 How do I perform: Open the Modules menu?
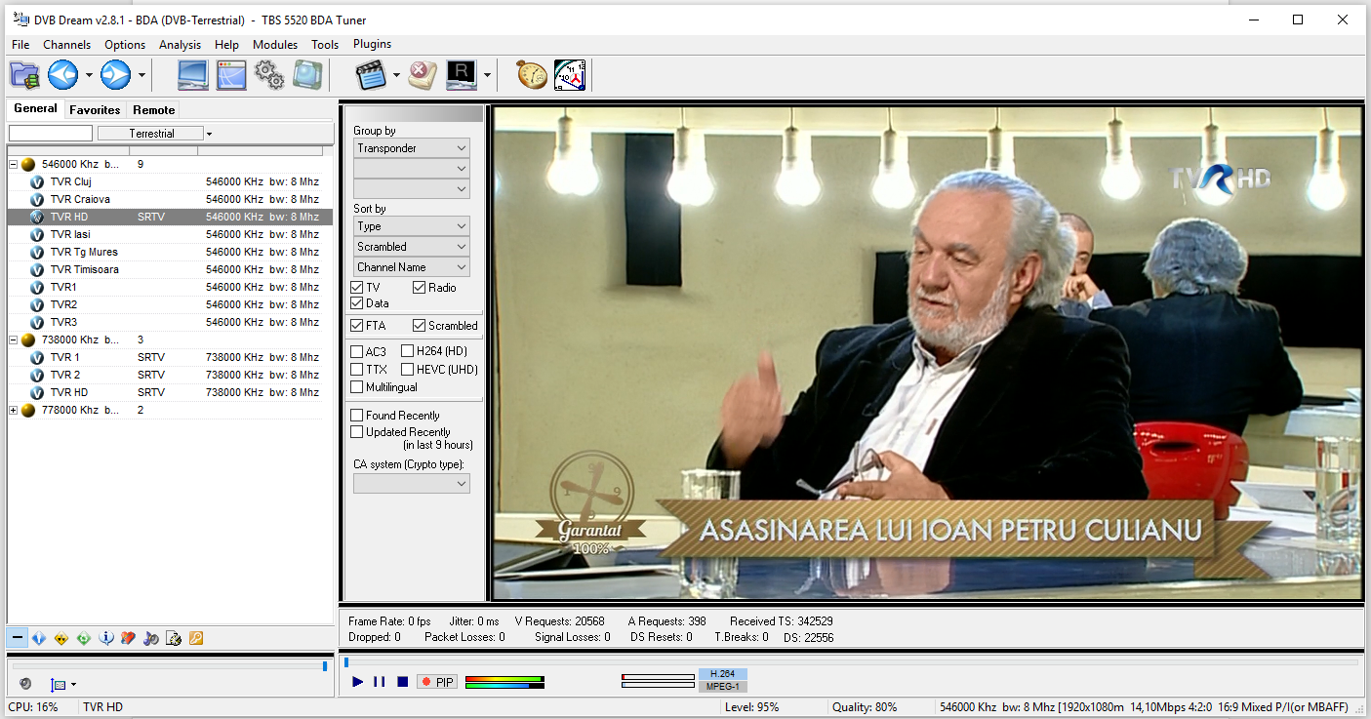275,44
